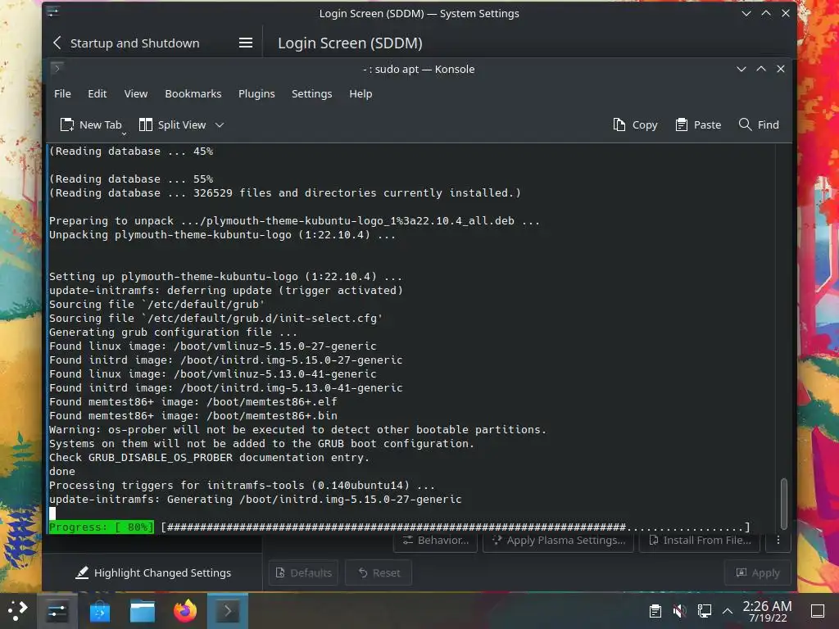Click the clock showing 2:26 AM
This screenshot has width=839, height=629.
pyautogui.click(x=767, y=611)
